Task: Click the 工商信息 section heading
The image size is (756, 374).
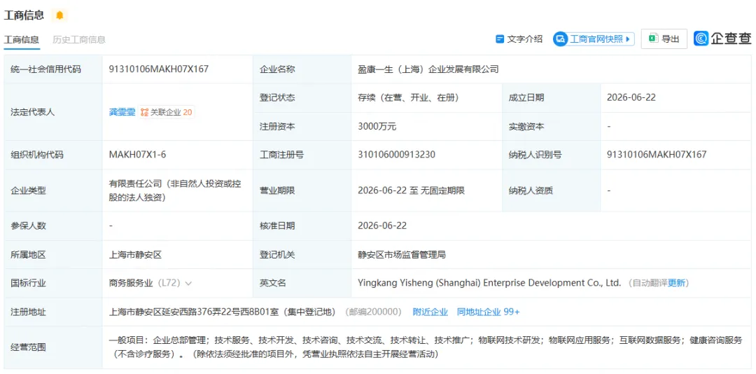Action: [24, 15]
